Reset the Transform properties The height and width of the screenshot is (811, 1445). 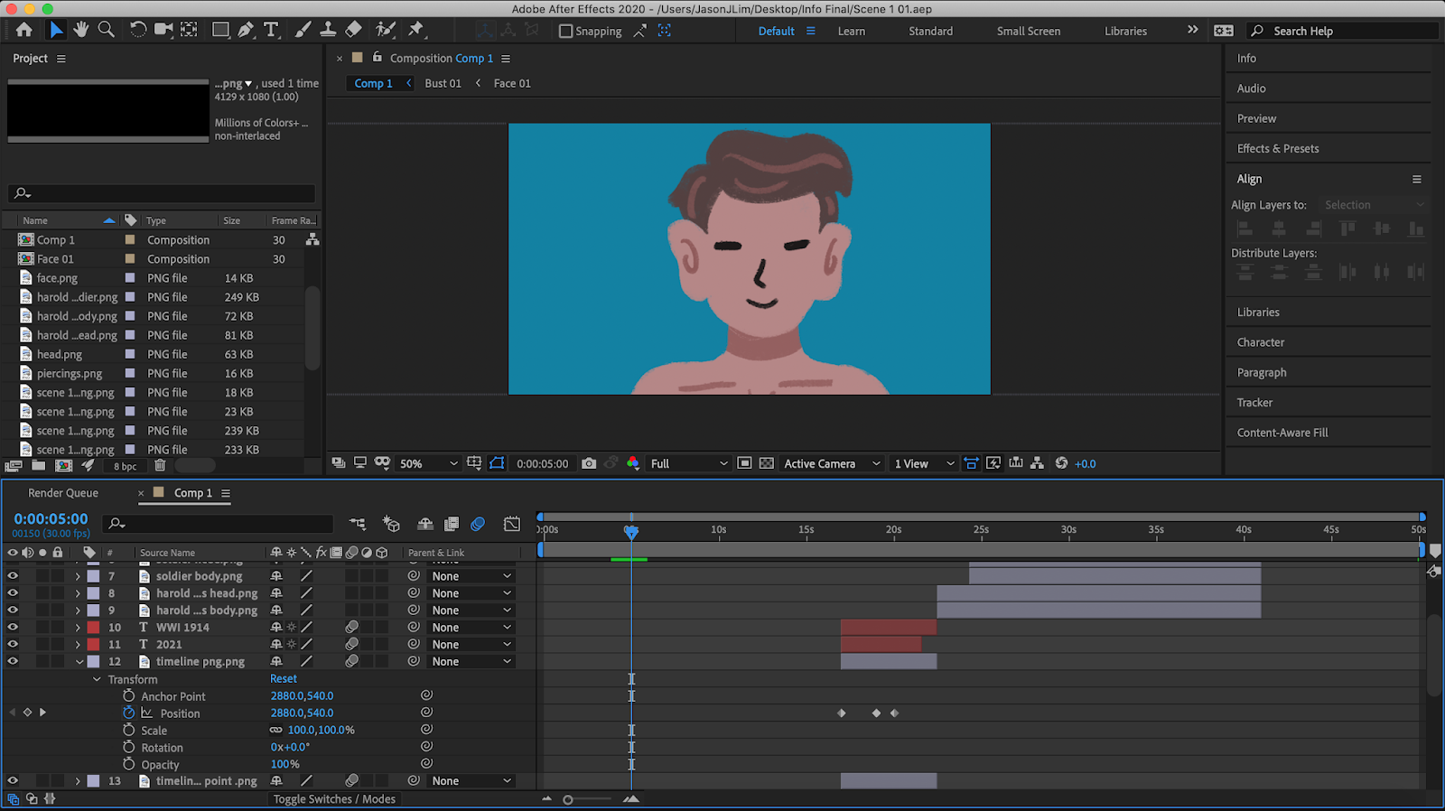[x=283, y=679]
